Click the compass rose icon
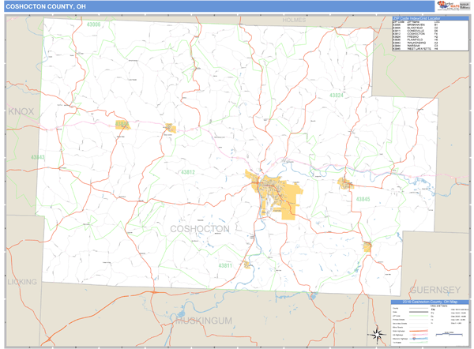The height and width of the screenshot is (349, 474). pos(378,332)
